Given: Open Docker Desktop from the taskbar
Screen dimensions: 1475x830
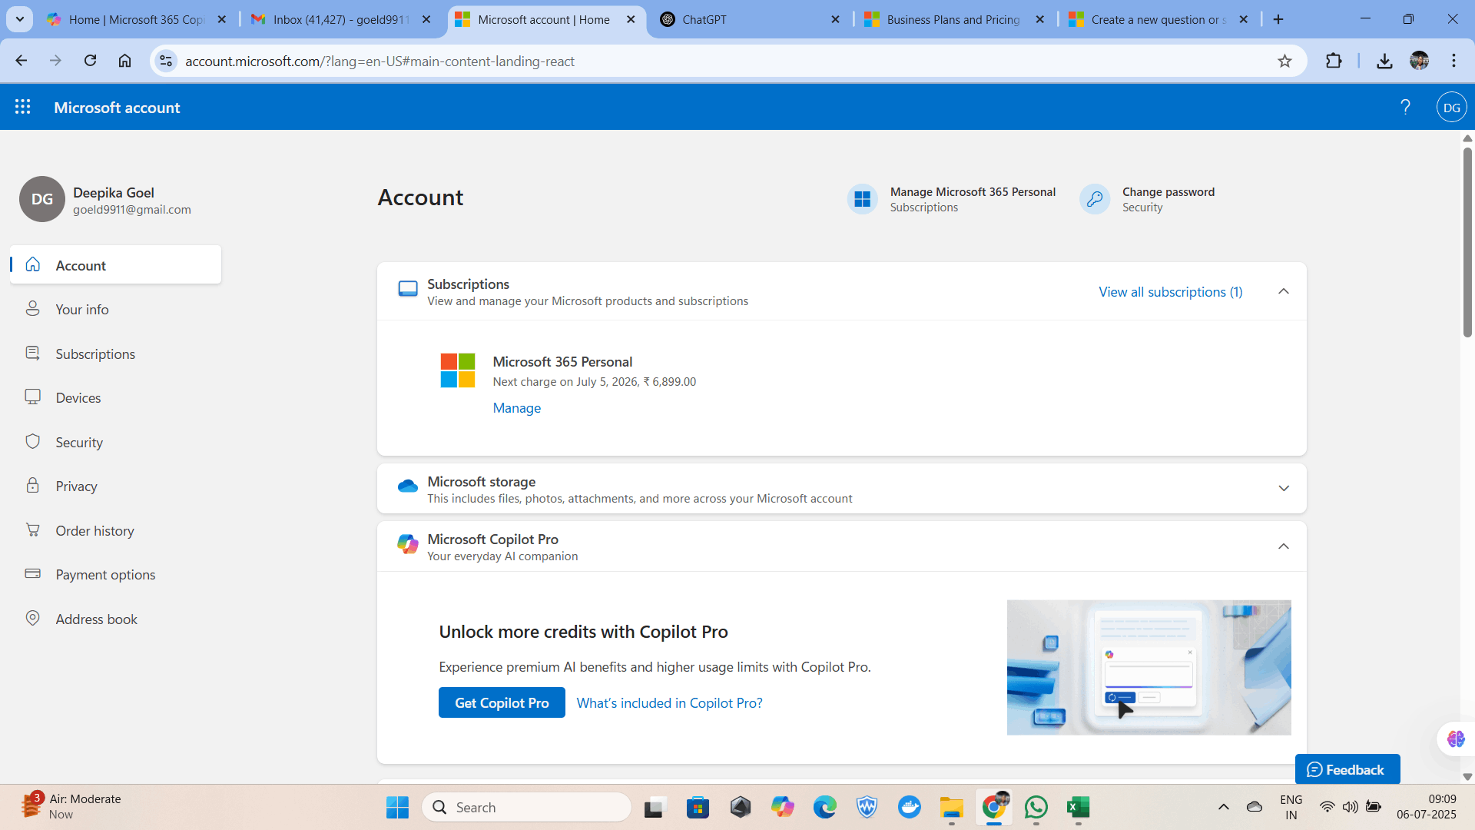Looking at the screenshot, I should 909,807.
